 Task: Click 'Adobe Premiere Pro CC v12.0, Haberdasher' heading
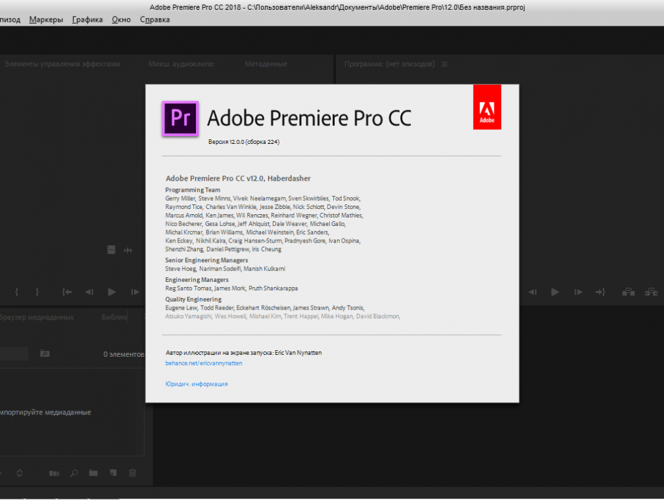click(x=238, y=178)
